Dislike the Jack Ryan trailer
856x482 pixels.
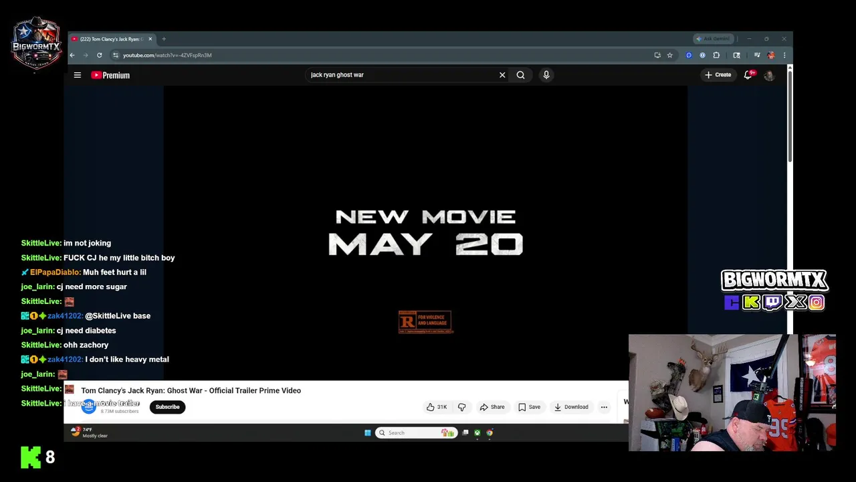[461, 407]
